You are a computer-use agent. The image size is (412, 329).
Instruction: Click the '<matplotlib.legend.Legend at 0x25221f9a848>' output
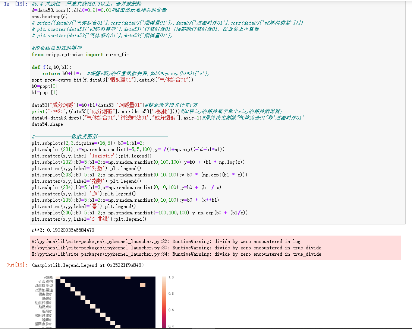pos(88,265)
